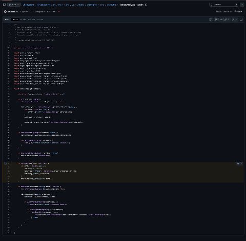Open the highlighted line's actions menu
The image size is (246, 241).
[6, 163]
